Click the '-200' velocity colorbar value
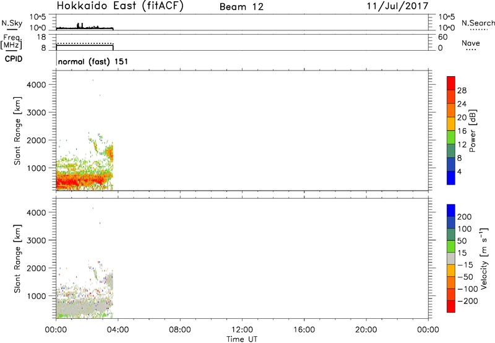This screenshot has width=495, height=343. (x=468, y=301)
